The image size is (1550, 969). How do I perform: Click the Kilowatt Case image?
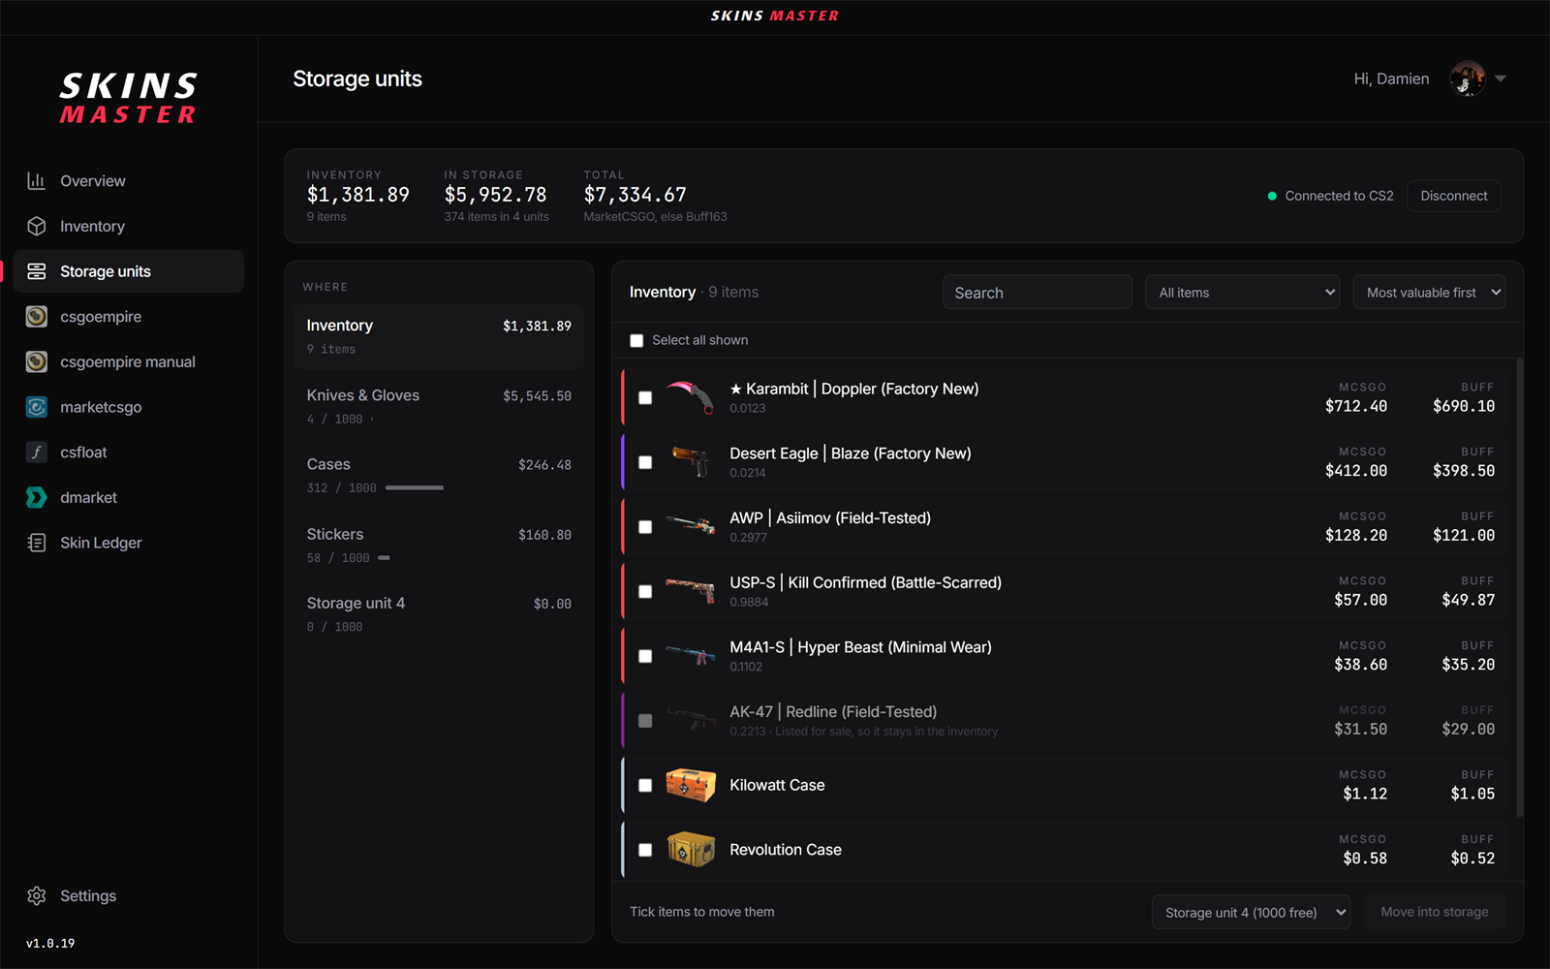pos(691,785)
